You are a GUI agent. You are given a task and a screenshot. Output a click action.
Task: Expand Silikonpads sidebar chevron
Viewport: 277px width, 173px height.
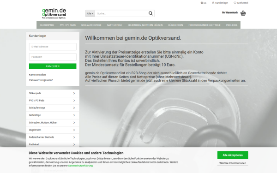coord(74,93)
